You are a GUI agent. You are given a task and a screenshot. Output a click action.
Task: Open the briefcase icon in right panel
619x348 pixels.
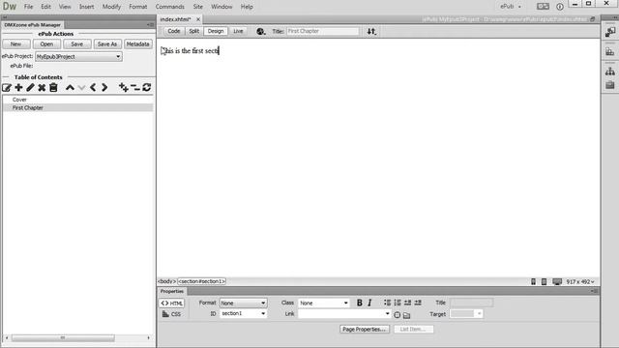610,84
